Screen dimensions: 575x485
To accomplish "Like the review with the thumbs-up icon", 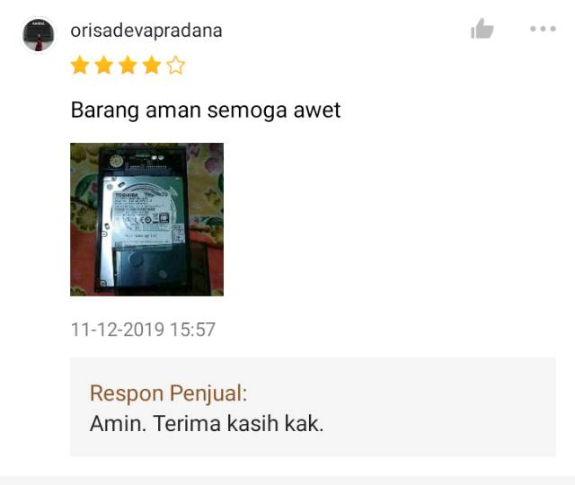I will point(482,29).
